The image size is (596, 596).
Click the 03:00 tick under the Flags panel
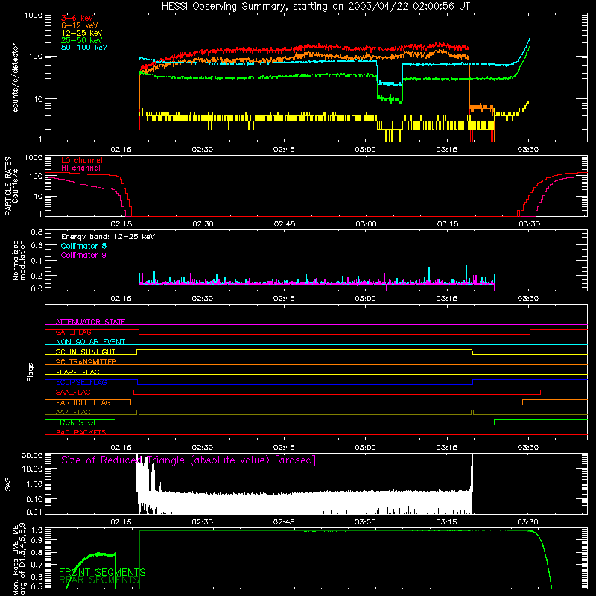point(365,448)
